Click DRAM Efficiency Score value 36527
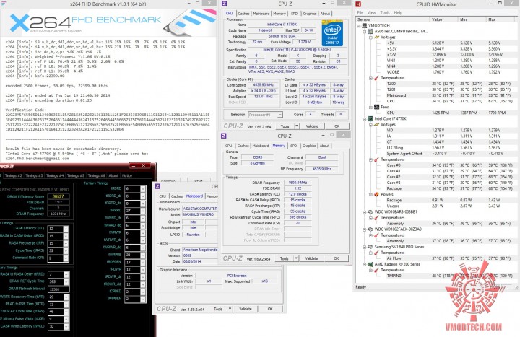 pyautogui.click(x=58, y=196)
